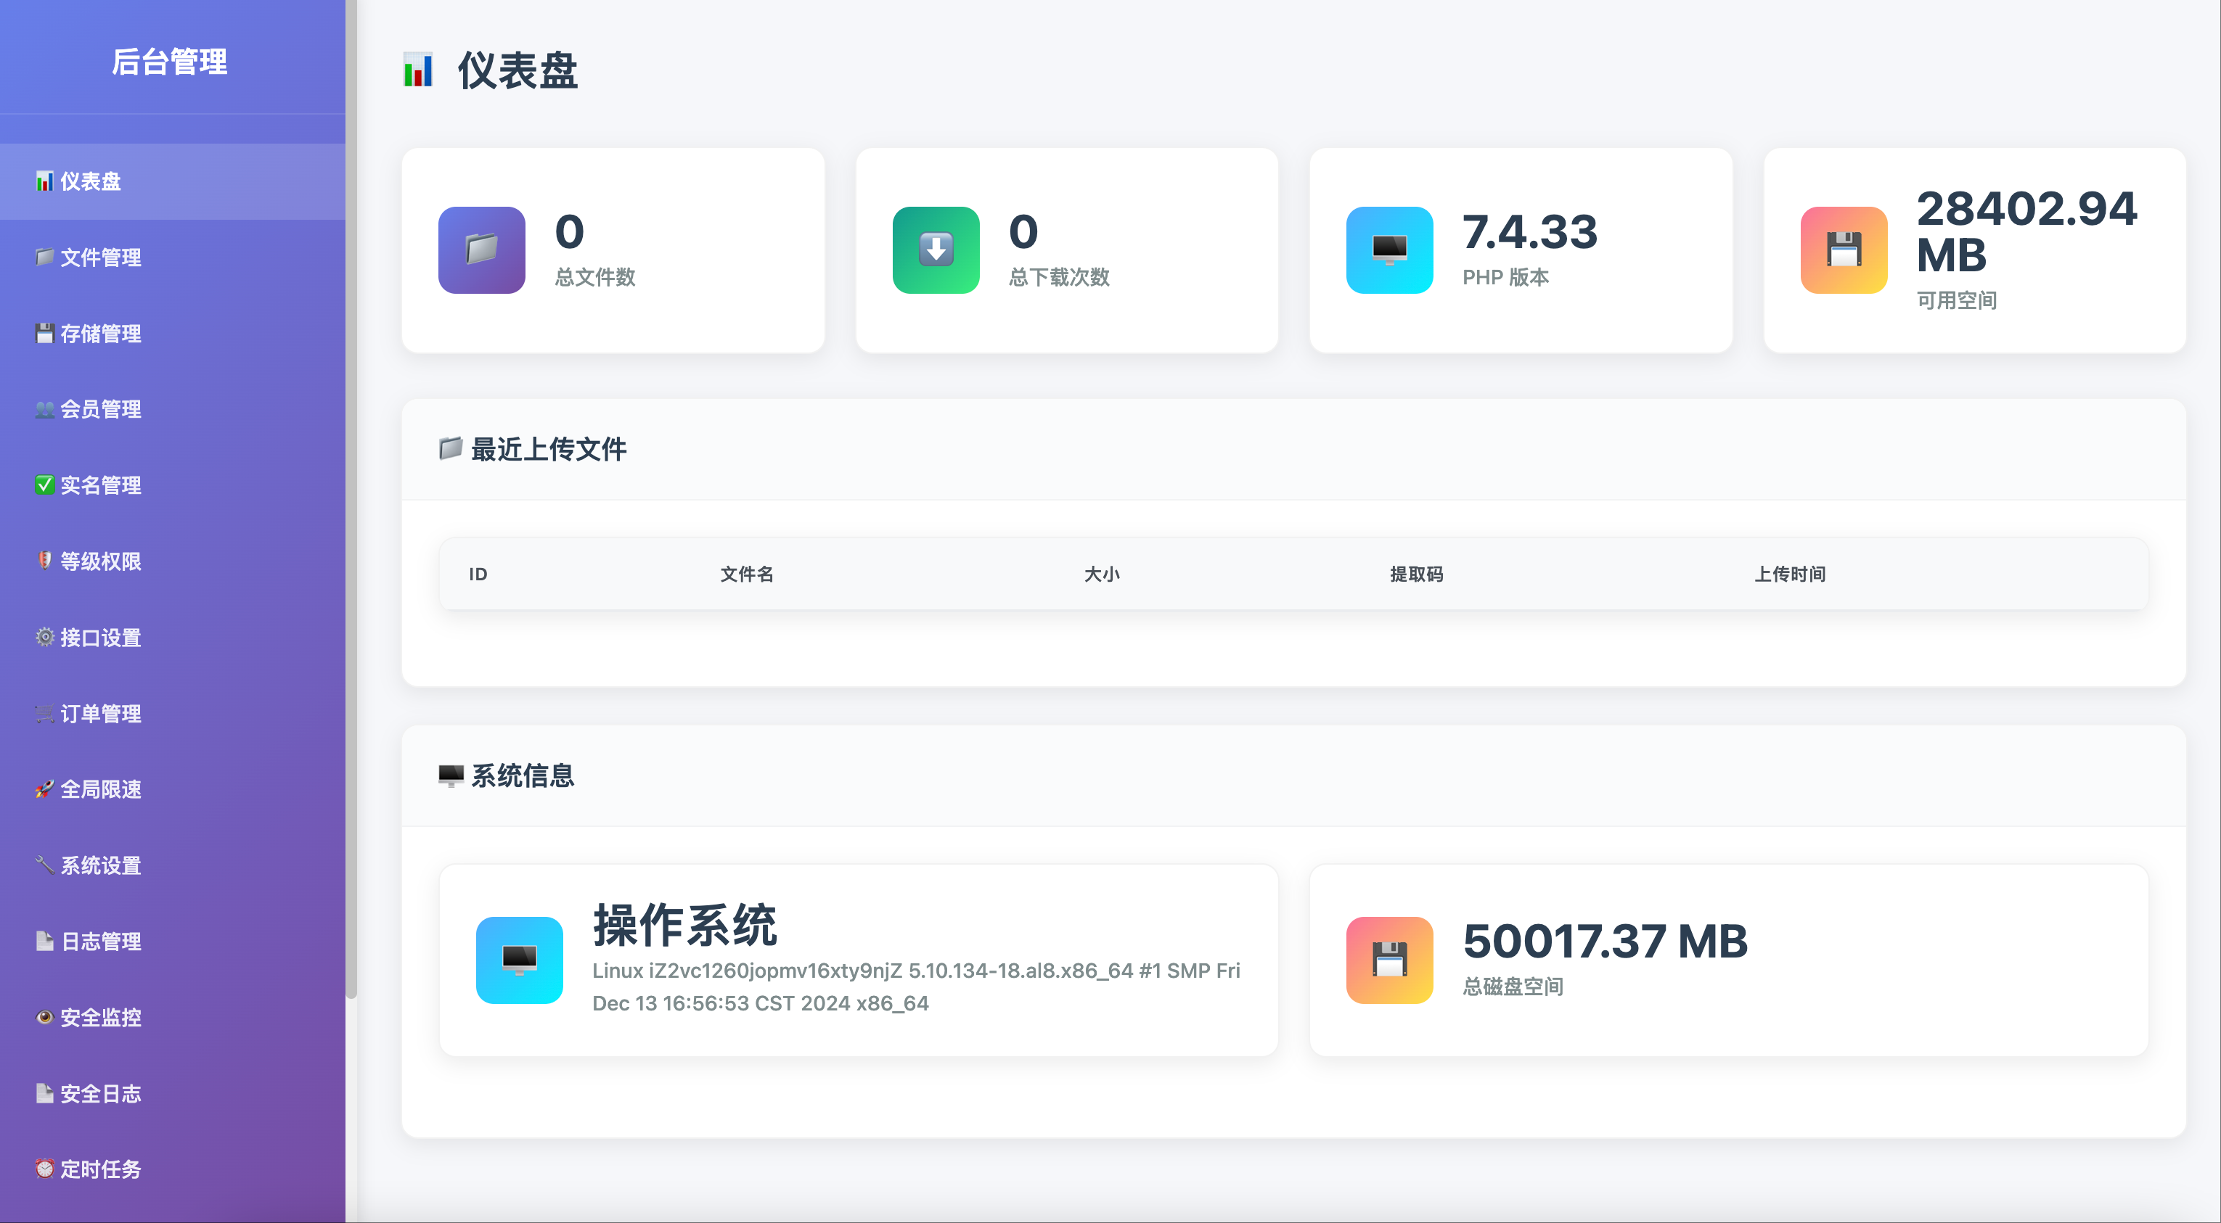The height and width of the screenshot is (1223, 2221).
Task: Go to 存储管理 page
Action: (173, 334)
